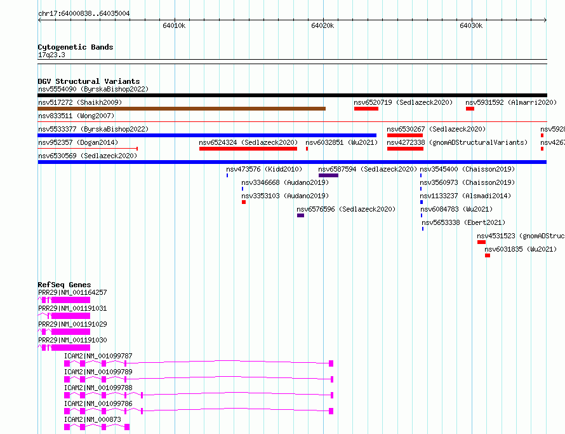Open the nsv473576 (Kidd2010) label
This screenshot has height=434, width=565.
(x=264, y=169)
